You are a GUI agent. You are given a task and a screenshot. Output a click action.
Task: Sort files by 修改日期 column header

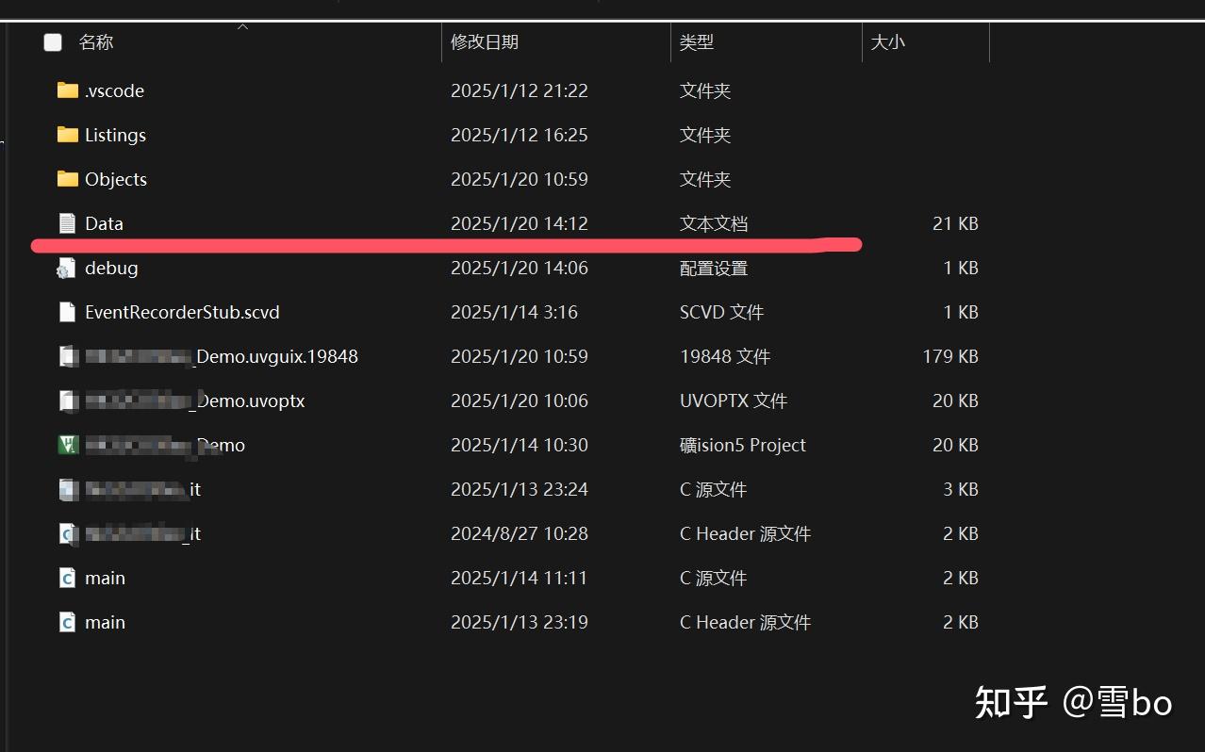click(x=485, y=42)
